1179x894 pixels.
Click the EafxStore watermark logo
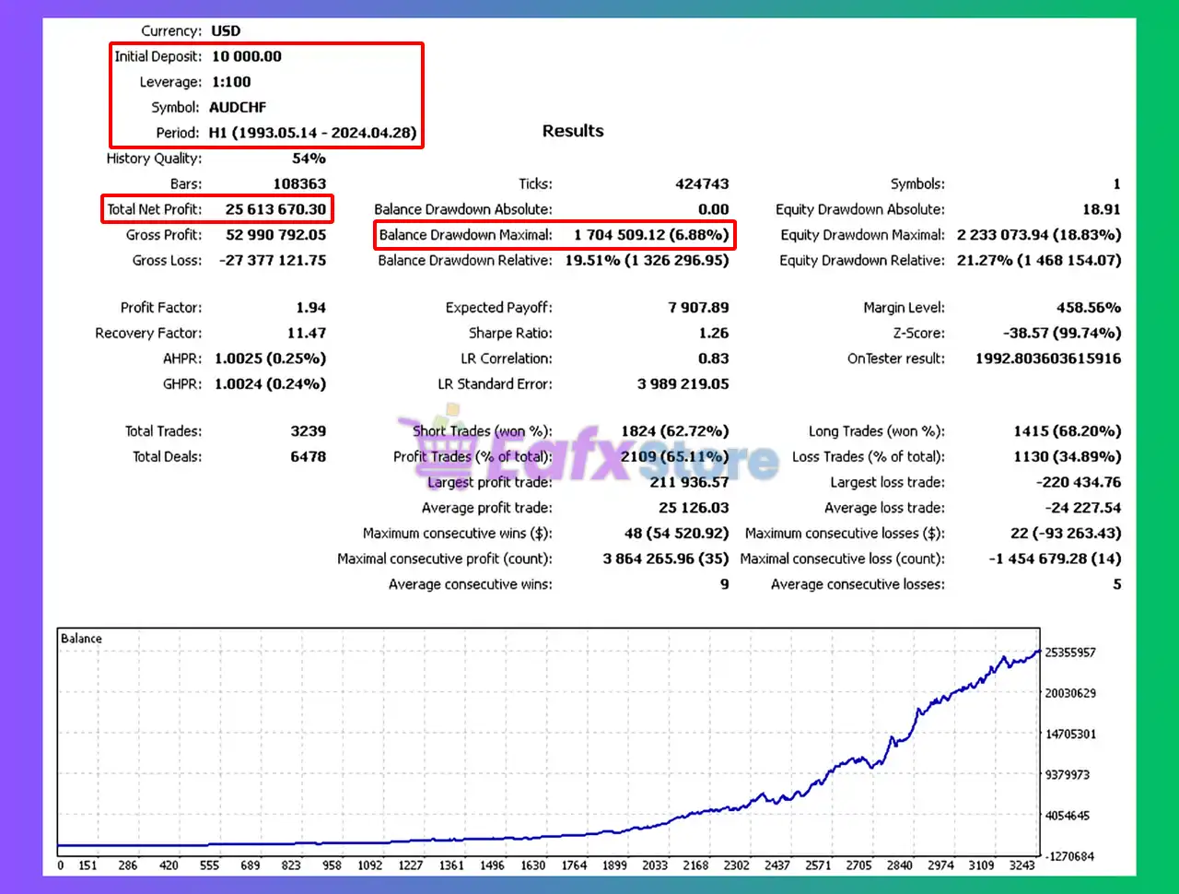(589, 456)
